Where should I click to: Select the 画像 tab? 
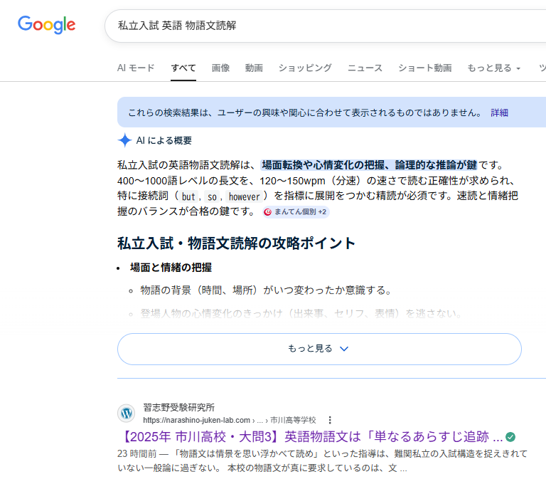[220, 68]
